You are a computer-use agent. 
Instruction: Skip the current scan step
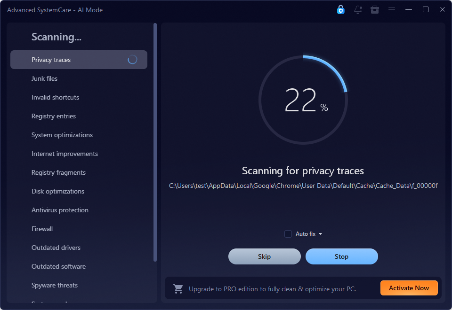(264, 256)
